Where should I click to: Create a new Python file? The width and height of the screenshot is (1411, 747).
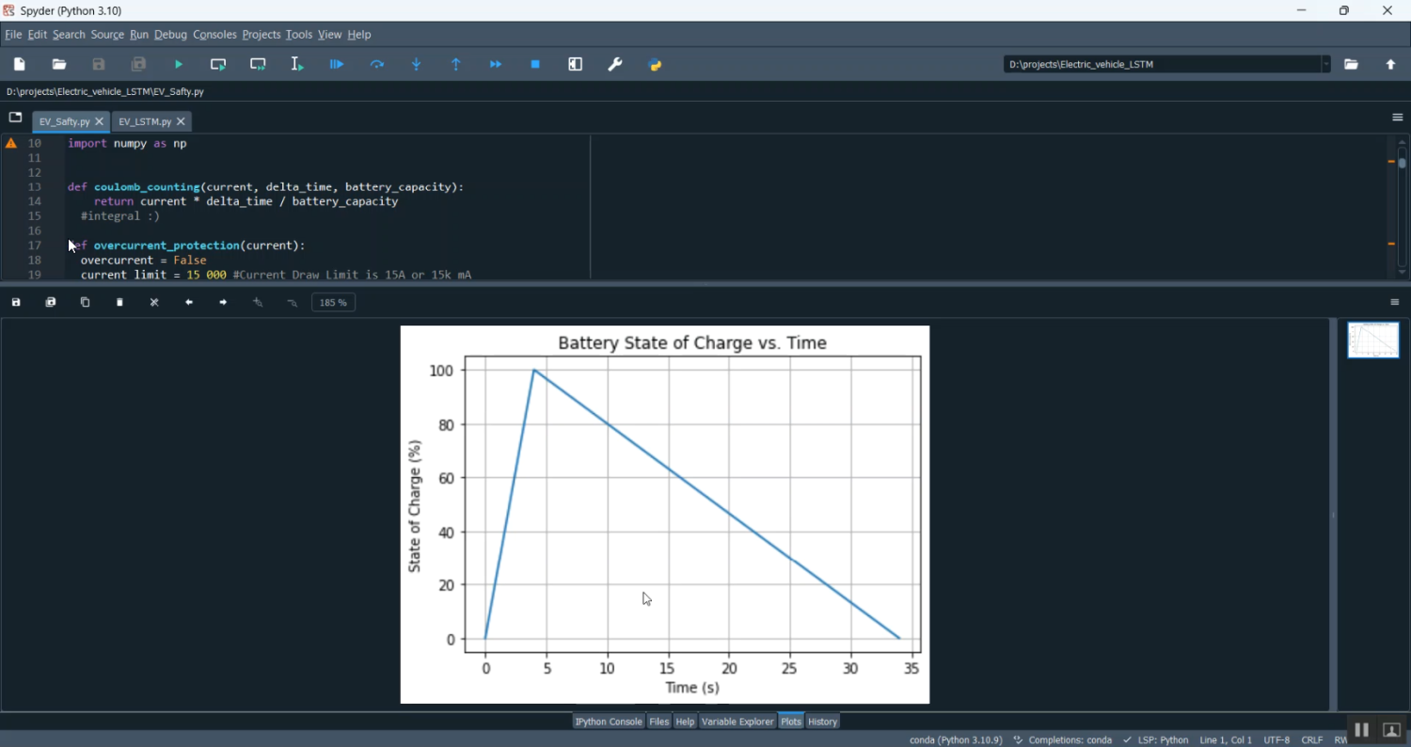18,64
